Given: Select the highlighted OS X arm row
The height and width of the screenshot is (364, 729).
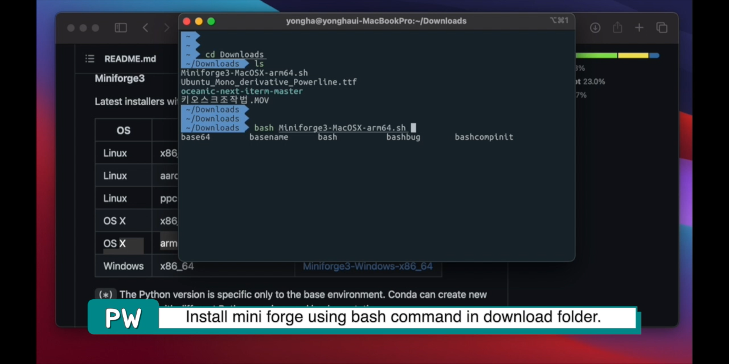Looking at the screenshot, I should [137, 243].
